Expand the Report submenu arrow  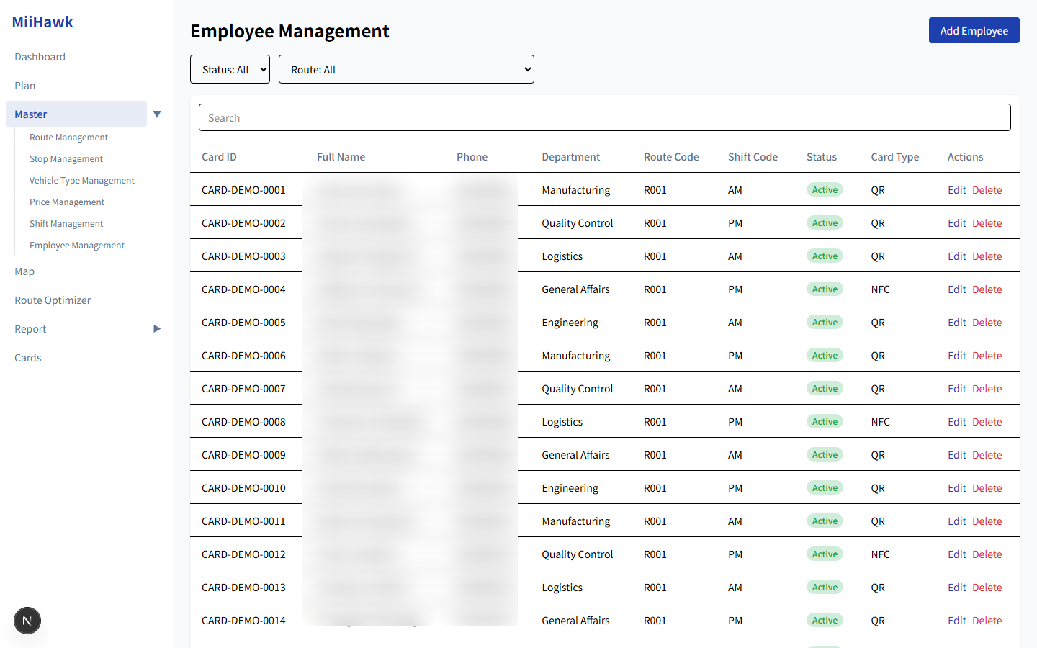point(157,329)
